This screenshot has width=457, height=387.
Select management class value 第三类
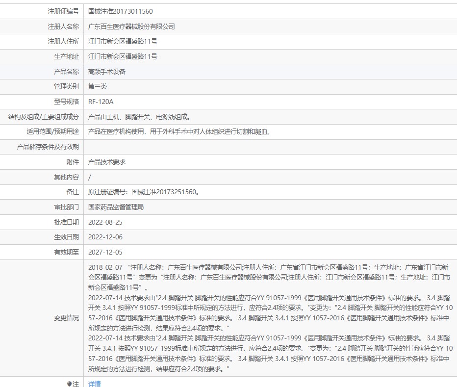tap(98, 87)
